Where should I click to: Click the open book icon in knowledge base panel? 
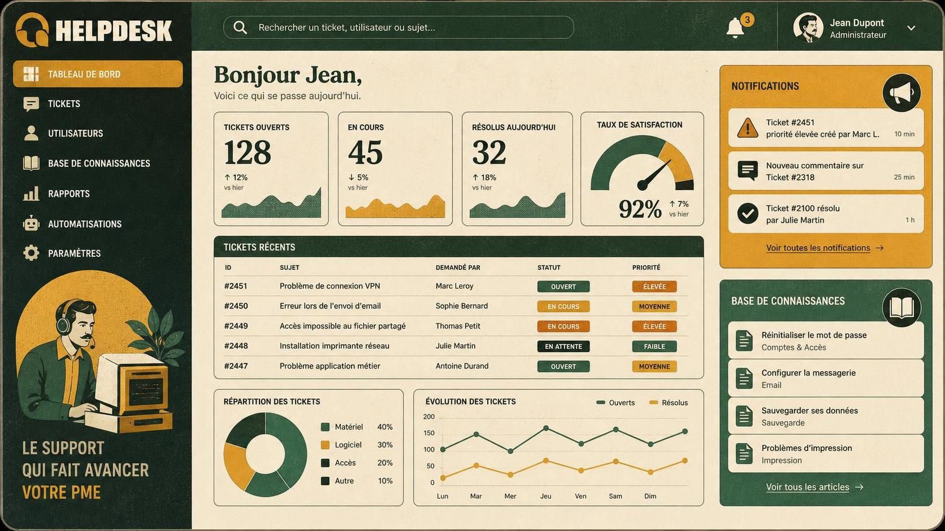pos(901,308)
